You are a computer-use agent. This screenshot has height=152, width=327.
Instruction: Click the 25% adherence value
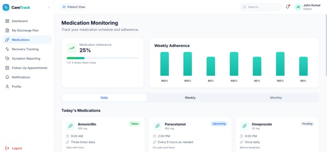click(85, 50)
